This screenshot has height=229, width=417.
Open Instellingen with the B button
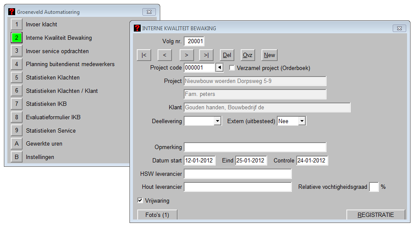16,157
